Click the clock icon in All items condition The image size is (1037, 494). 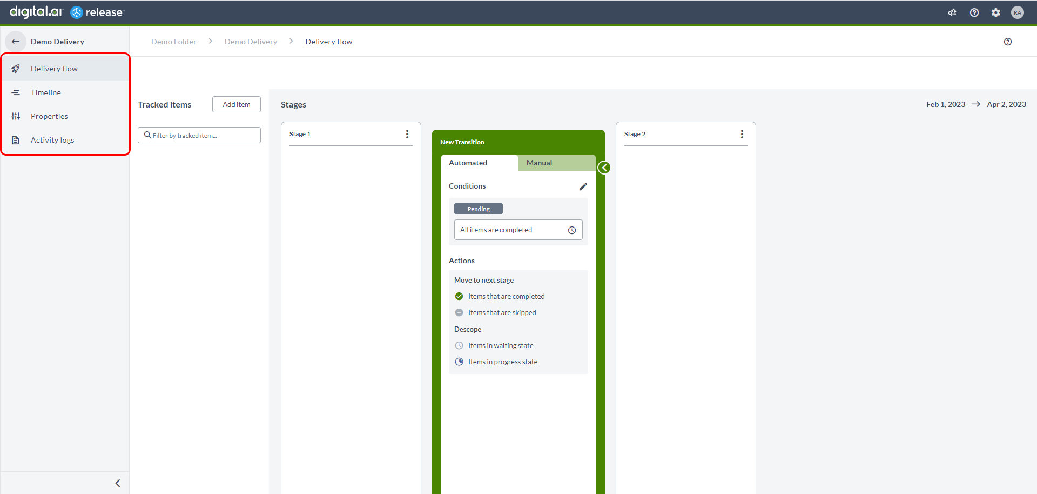(572, 230)
